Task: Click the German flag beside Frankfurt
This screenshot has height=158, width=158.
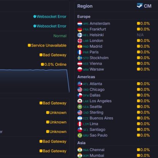Action: (80, 29)
